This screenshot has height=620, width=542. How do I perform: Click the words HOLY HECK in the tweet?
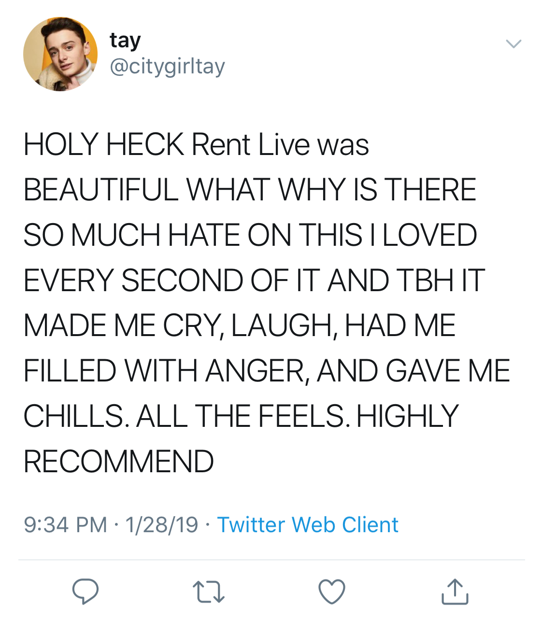[x=103, y=144]
